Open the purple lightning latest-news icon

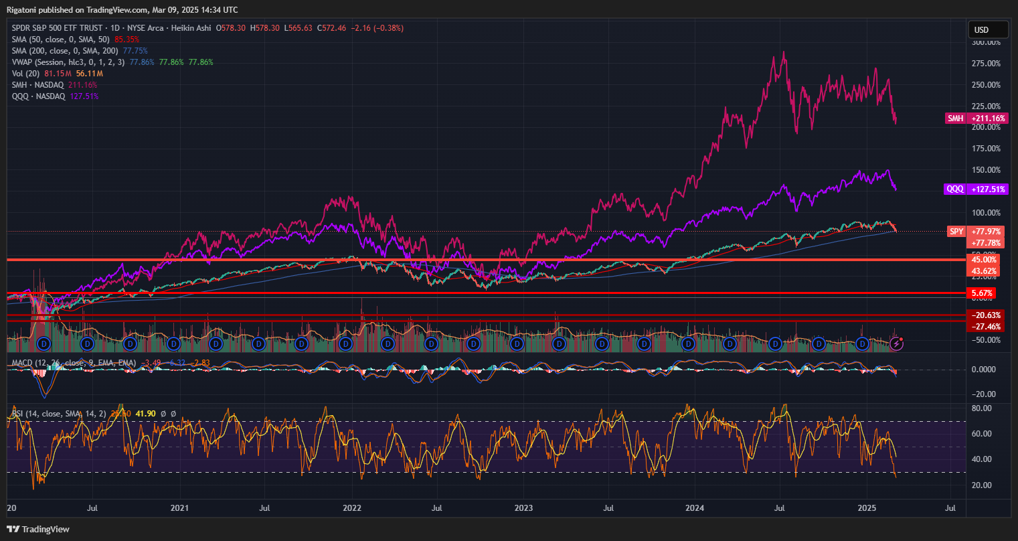click(897, 343)
